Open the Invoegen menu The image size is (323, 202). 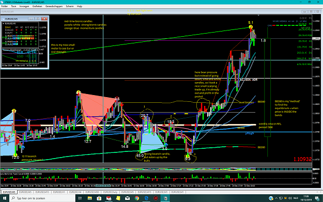[24, 6]
